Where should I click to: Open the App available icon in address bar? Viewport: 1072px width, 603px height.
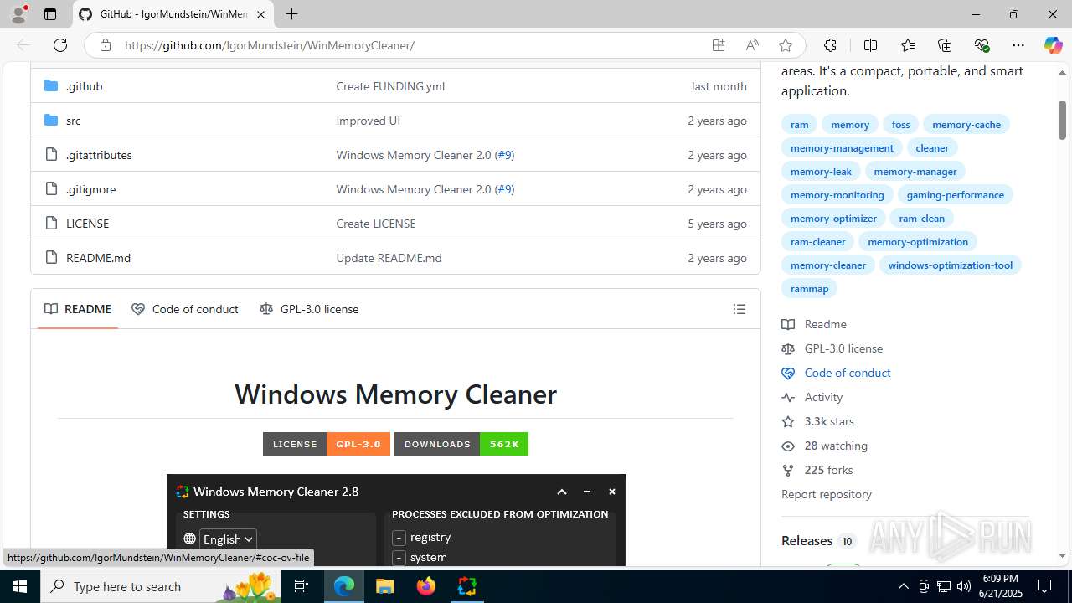(719, 45)
